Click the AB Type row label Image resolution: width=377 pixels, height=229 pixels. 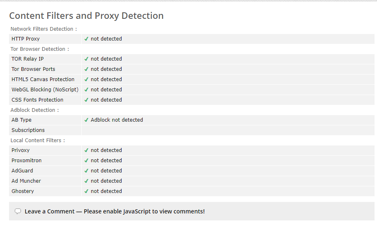(x=21, y=120)
